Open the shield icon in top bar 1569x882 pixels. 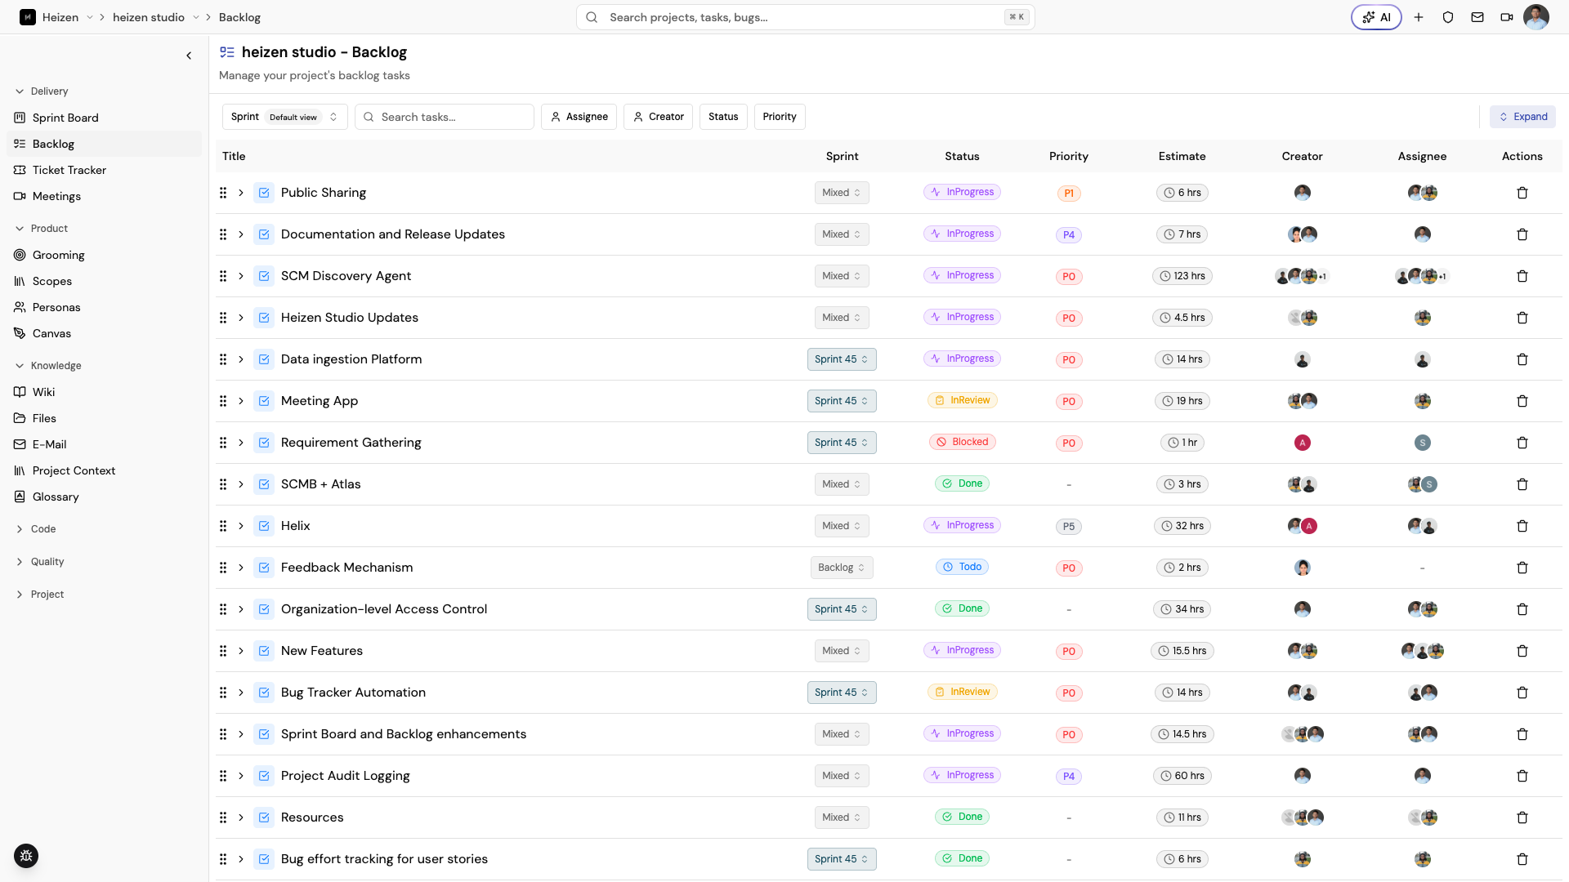[1448, 17]
